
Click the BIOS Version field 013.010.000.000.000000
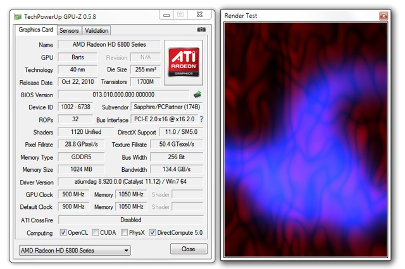(x=124, y=95)
